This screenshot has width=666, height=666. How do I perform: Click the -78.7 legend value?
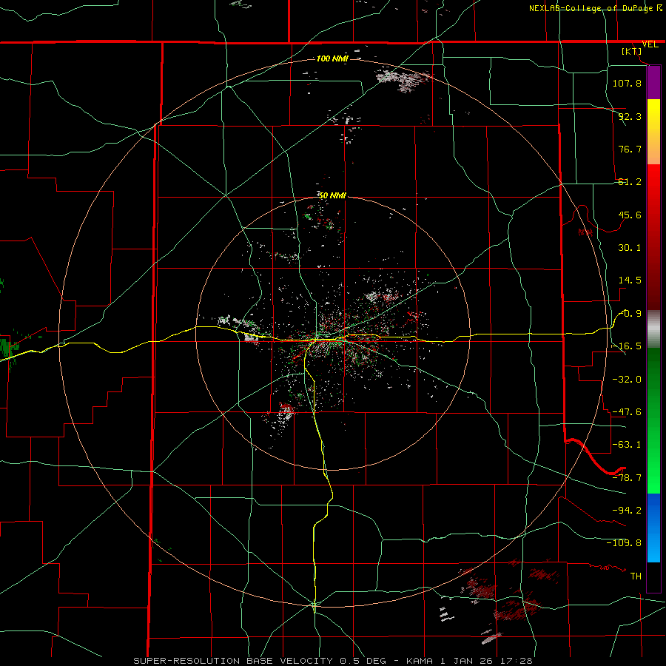627,478
